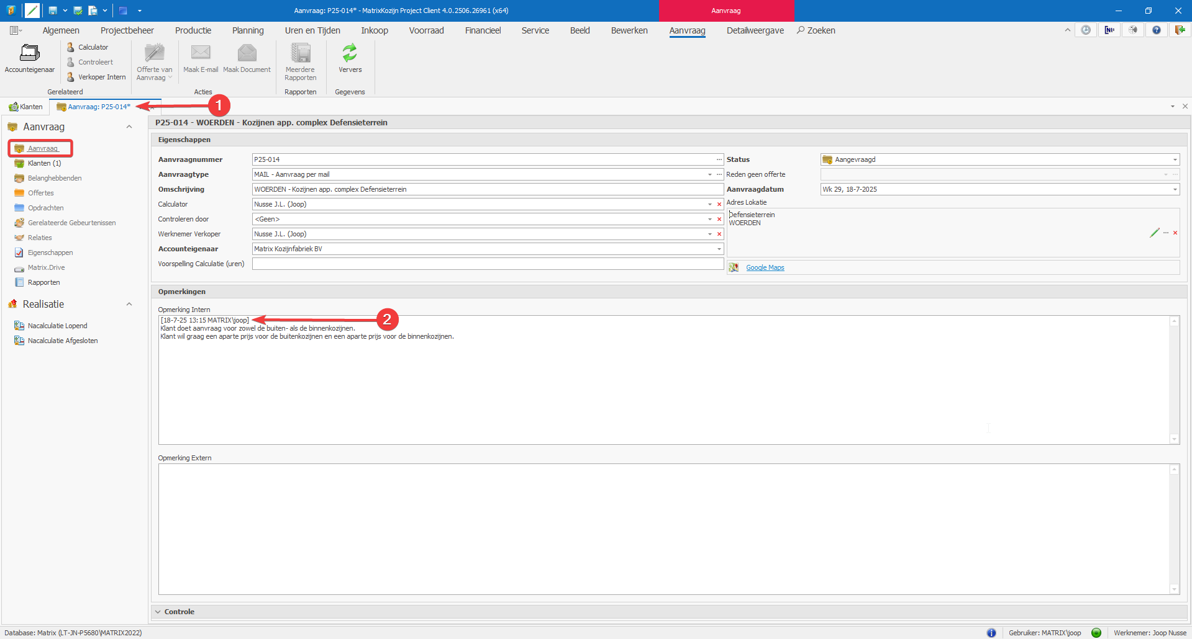This screenshot has height=639, width=1192.
Task: Open the Financieel ribbon tab
Action: [483, 30]
